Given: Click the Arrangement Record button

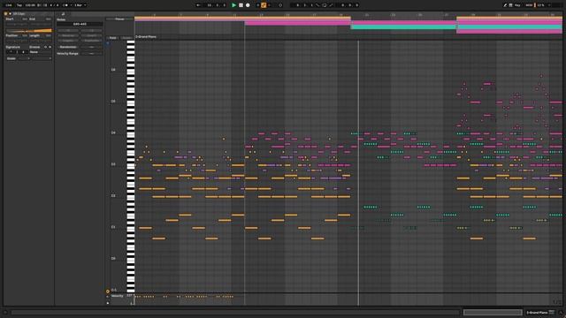Looking at the screenshot, I should coord(248,5).
